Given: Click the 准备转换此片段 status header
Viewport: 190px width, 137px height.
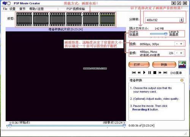Looking at the screenshot, I should (x=66, y=30).
